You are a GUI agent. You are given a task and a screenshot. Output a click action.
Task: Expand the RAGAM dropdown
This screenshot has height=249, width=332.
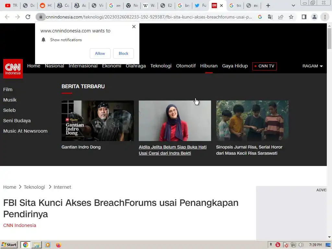pos(313,66)
